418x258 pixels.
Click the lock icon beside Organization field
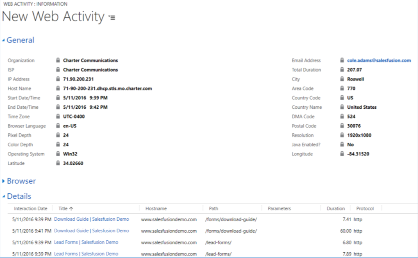pos(58,60)
